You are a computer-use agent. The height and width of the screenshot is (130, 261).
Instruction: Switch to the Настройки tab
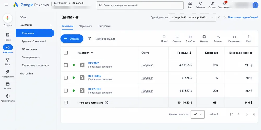[x=104, y=26]
